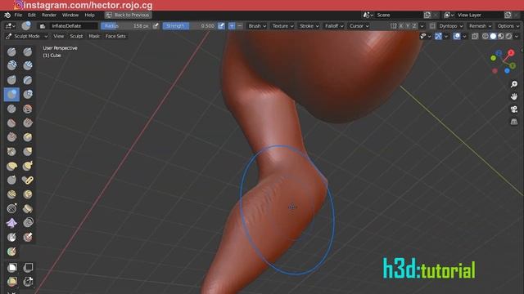Click the viewport zoom magnifier icon
524x294 pixels.
[x=514, y=84]
